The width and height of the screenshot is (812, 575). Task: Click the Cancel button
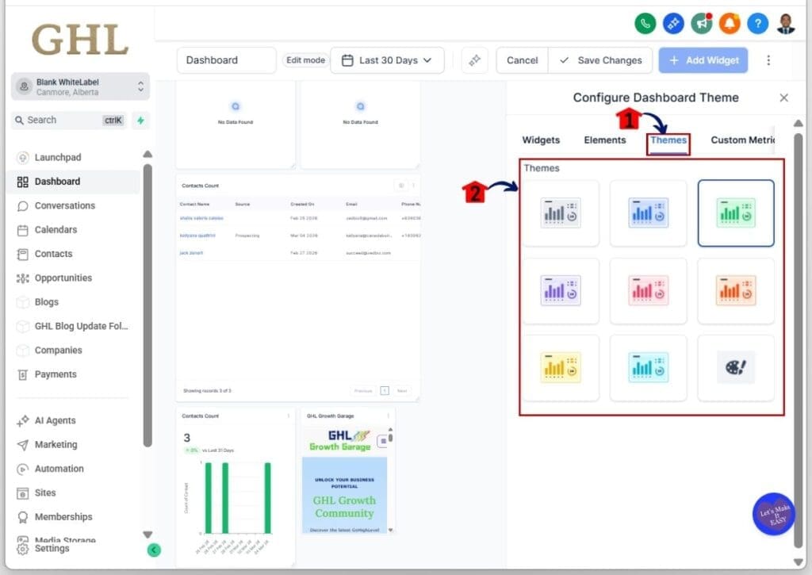[x=522, y=60]
